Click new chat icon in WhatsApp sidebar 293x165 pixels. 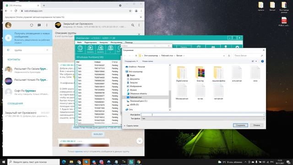pyautogui.click(x=39, y=25)
